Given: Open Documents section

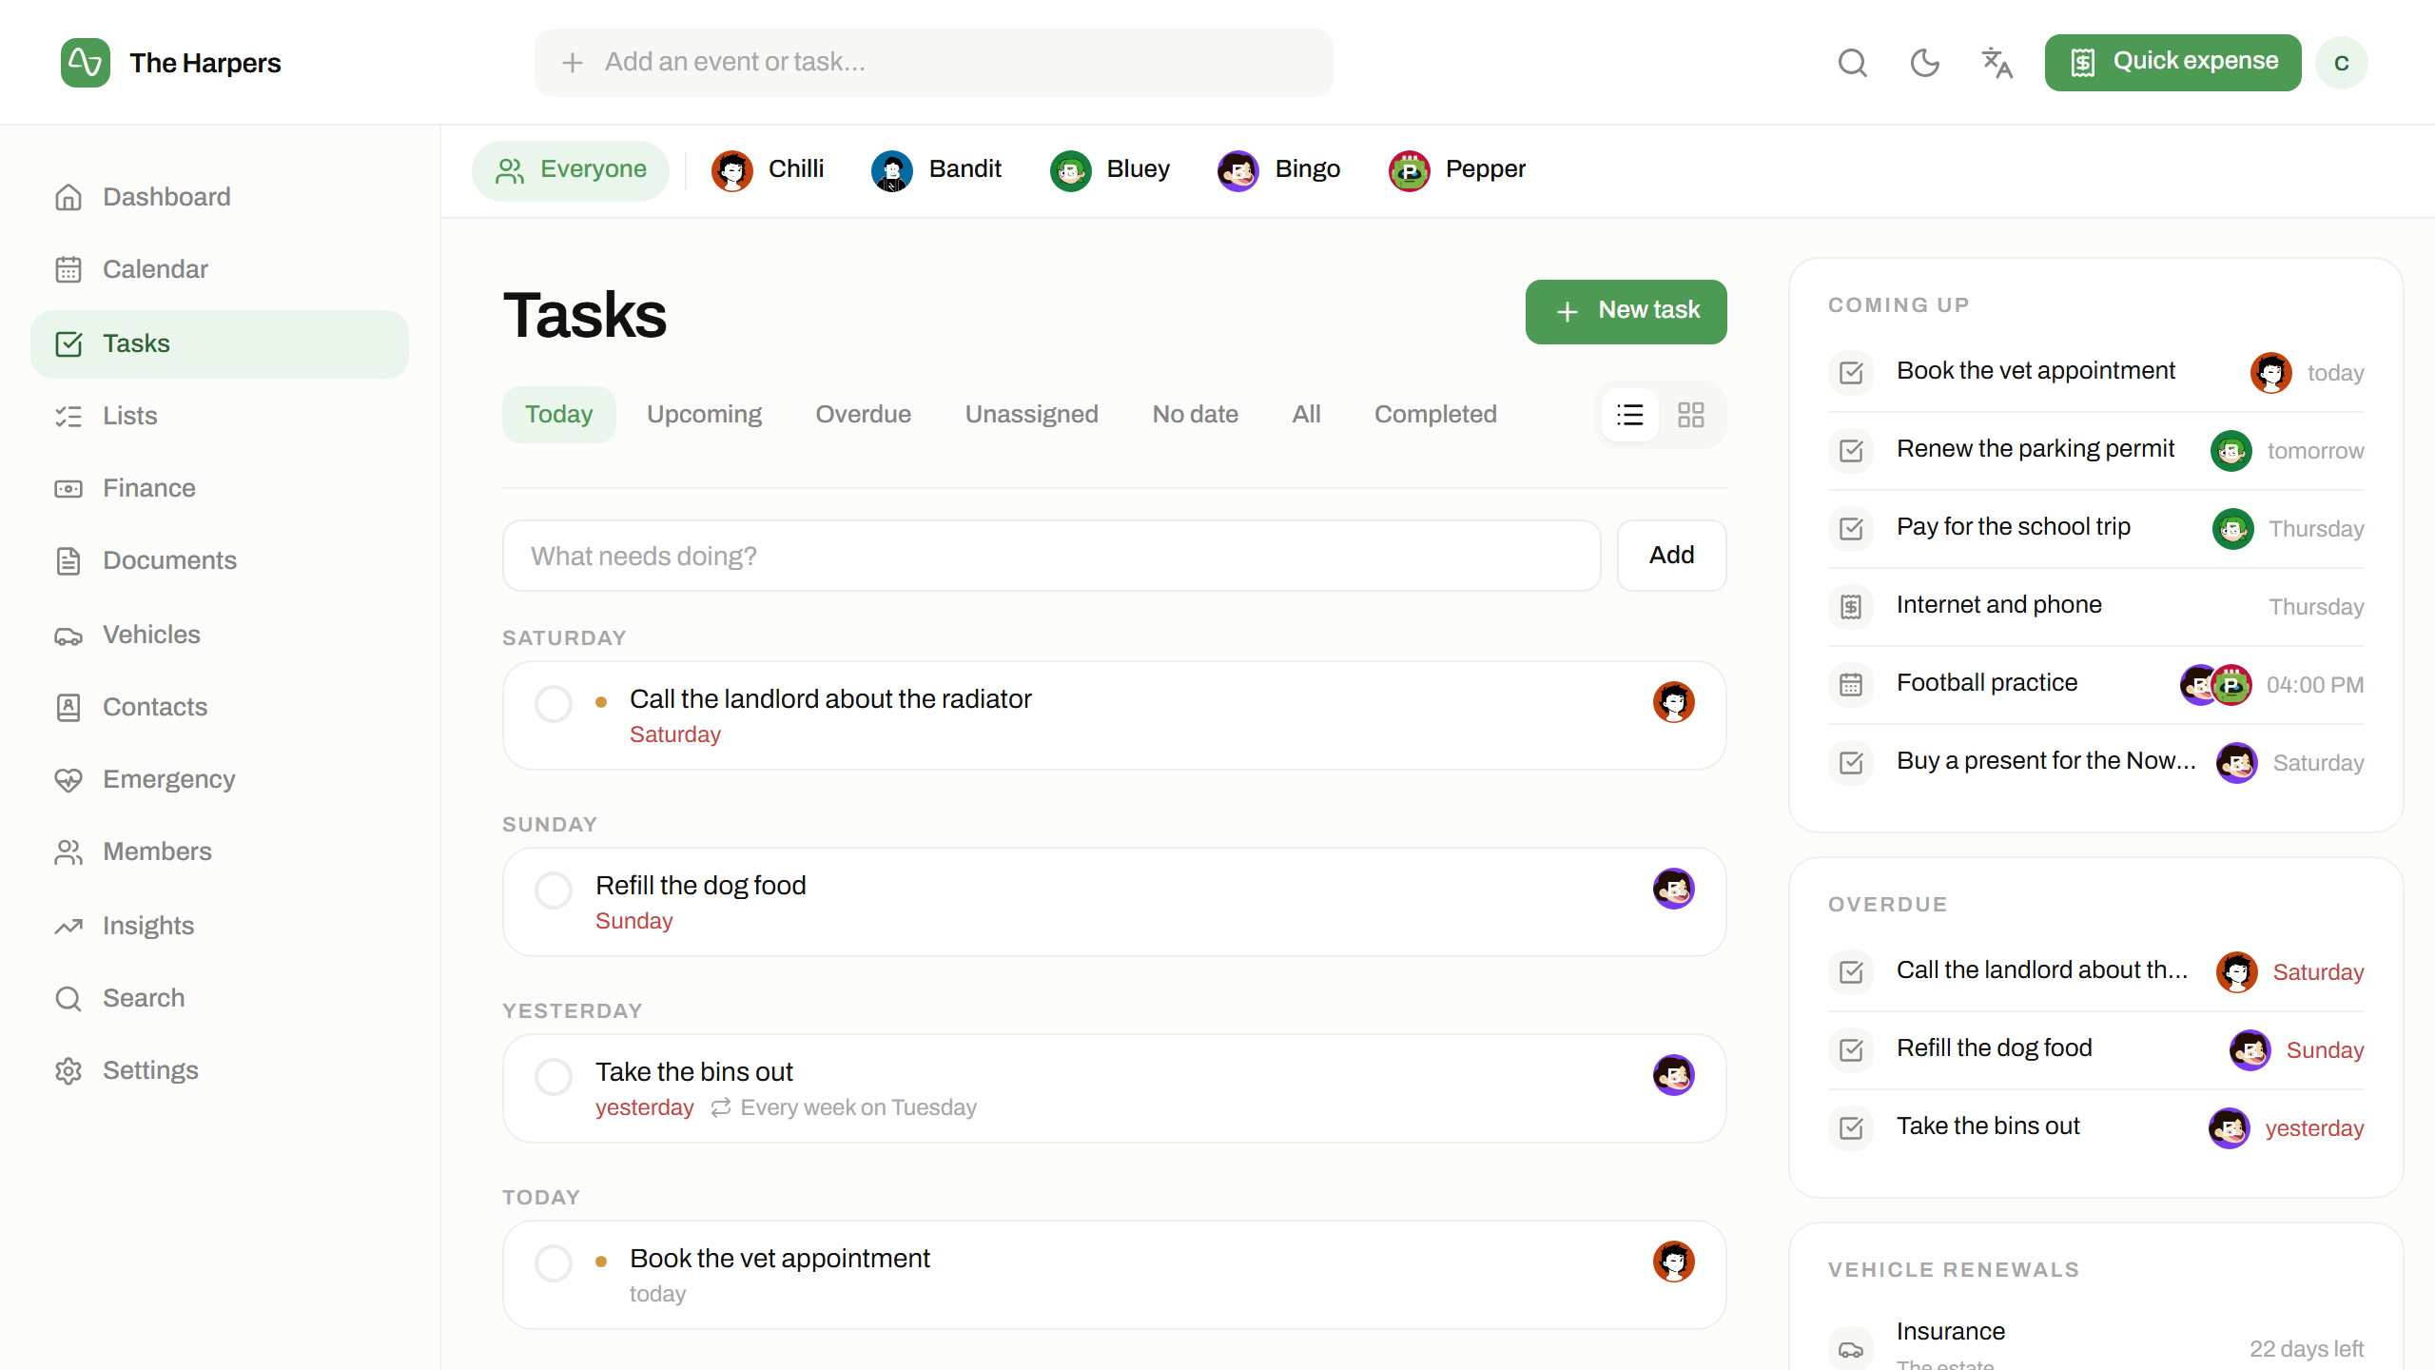Looking at the screenshot, I should (x=220, y=560).
